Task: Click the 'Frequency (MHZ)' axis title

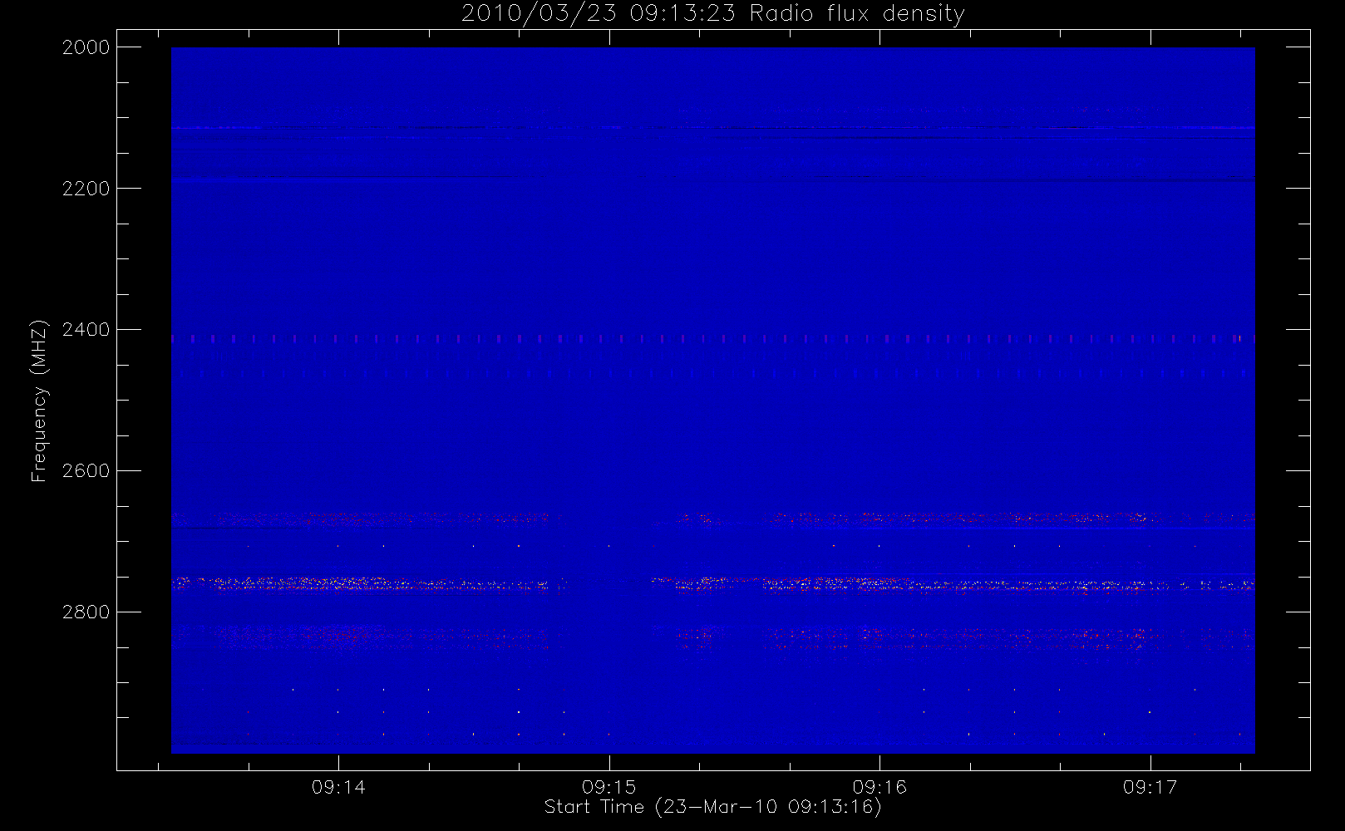Action: [x=39, y=401]
